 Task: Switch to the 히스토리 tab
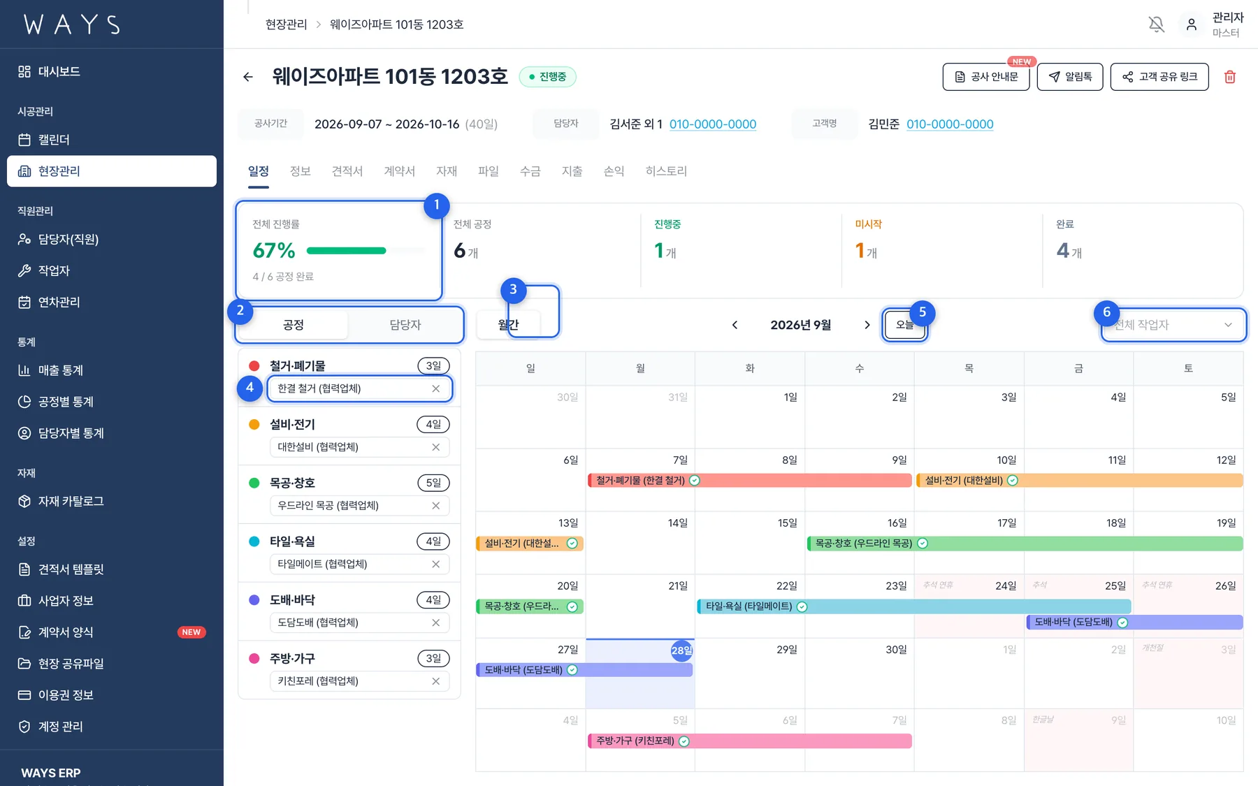666,171
